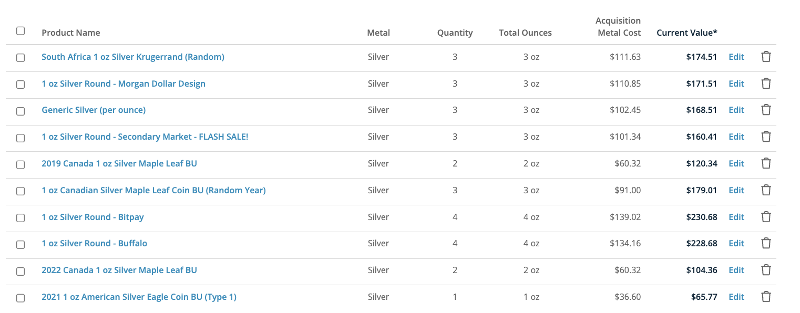800x313 pixels.
Task: Edit the 1 oz Silver Round Buffalo holding
Action: coord(736,243)
